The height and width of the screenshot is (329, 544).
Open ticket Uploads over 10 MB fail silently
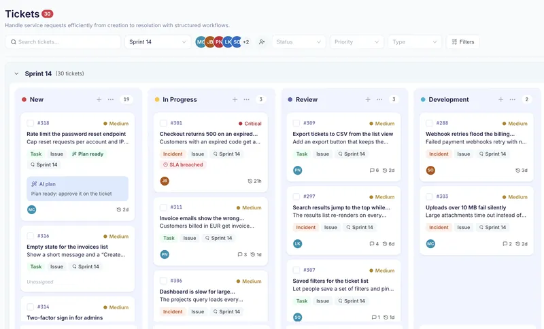tap(466, 207)
